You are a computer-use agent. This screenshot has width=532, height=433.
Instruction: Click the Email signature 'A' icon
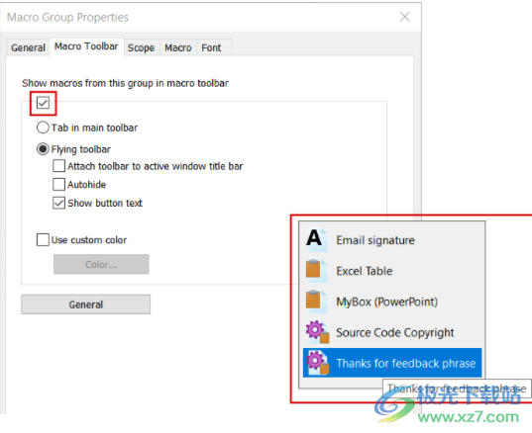click(316, 239)
